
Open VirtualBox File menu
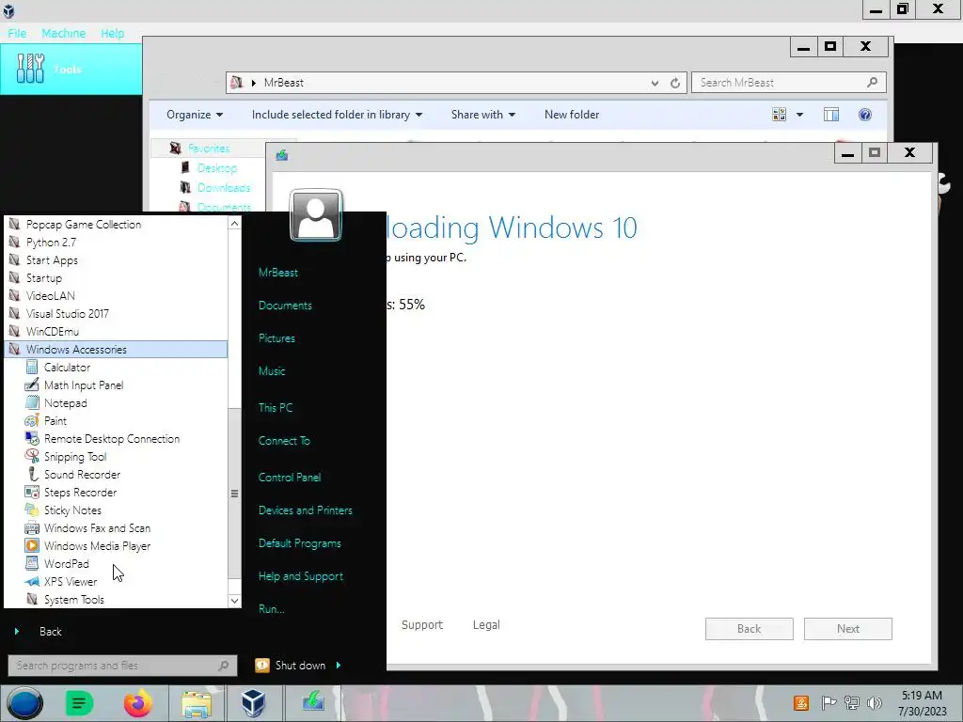[17, 33]
